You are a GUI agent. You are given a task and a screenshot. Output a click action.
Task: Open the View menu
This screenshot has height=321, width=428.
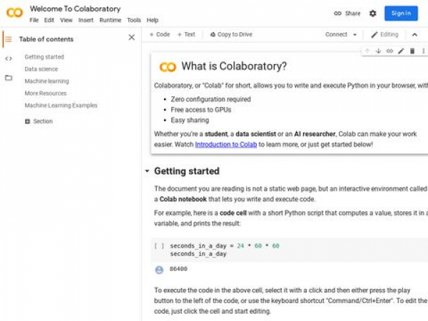[66, 20]
